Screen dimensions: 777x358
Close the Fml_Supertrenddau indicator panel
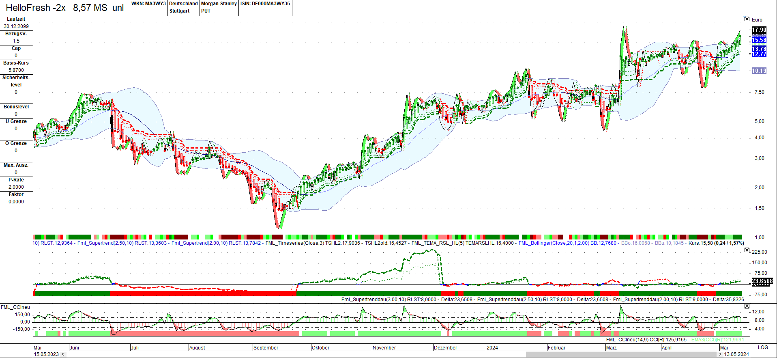point(747,250)
